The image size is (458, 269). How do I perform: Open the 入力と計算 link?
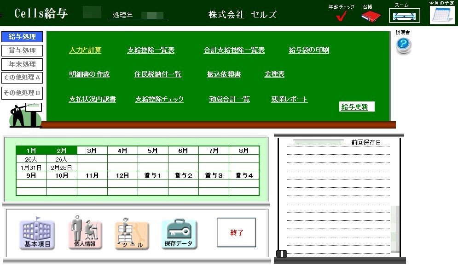click(x=85, y=50)
